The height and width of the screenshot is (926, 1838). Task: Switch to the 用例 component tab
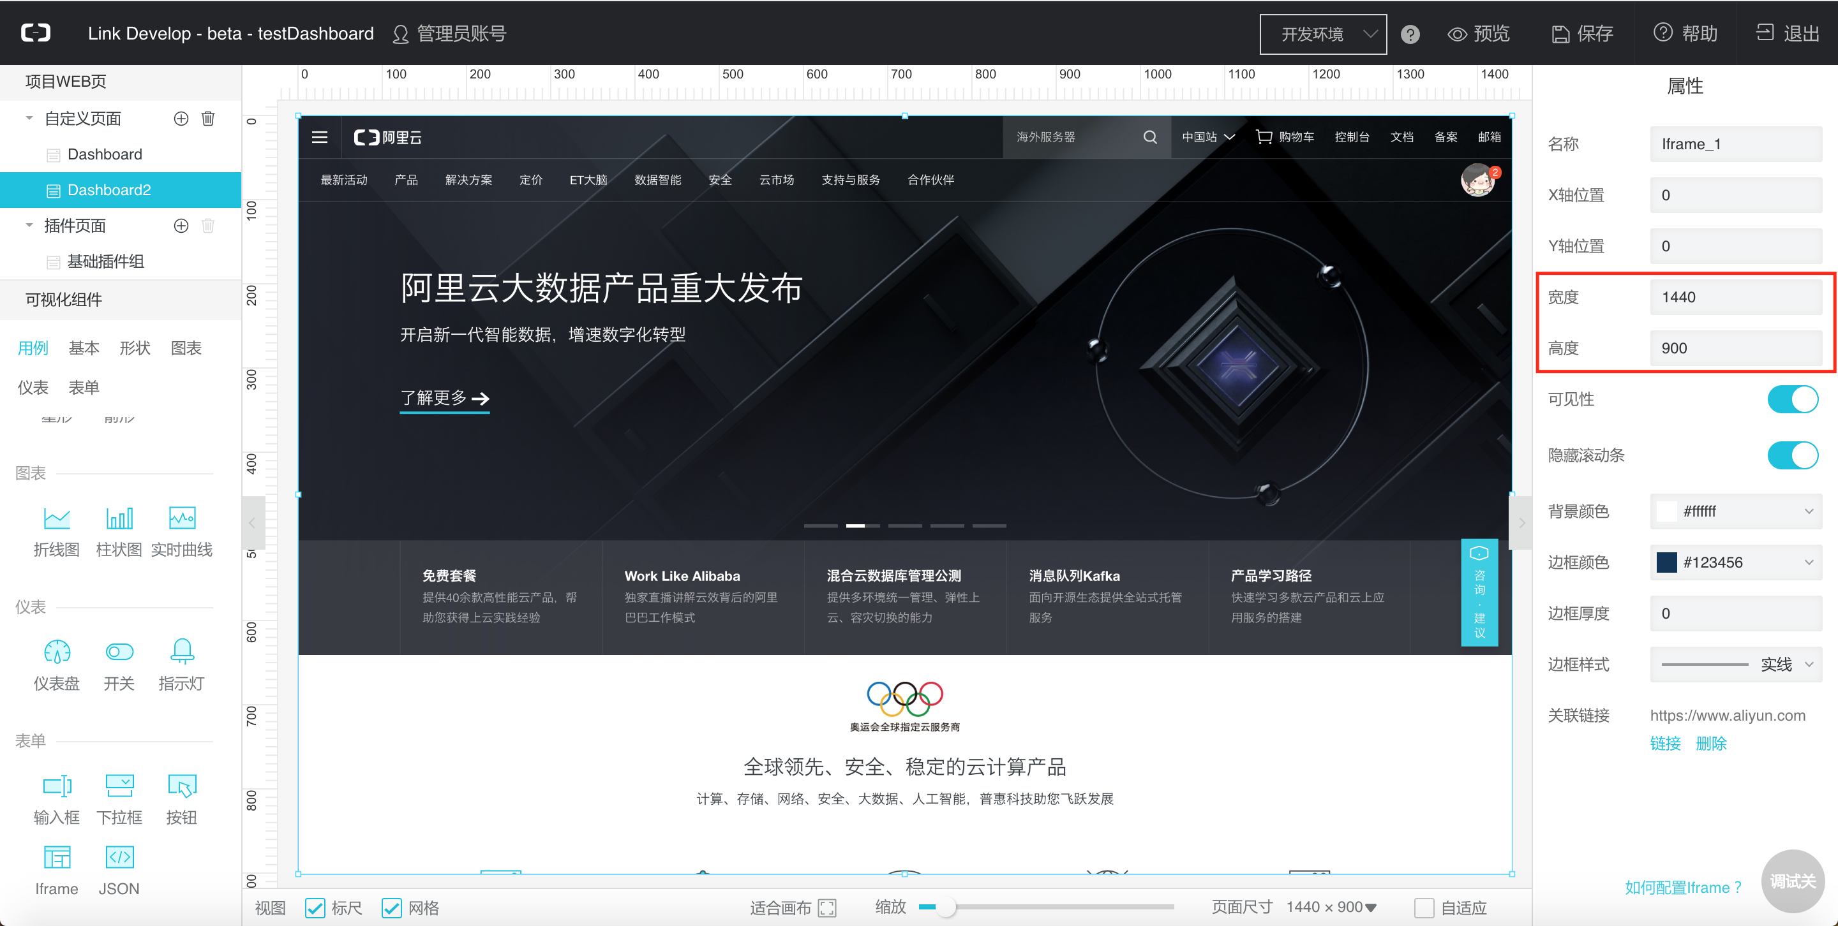33,348
